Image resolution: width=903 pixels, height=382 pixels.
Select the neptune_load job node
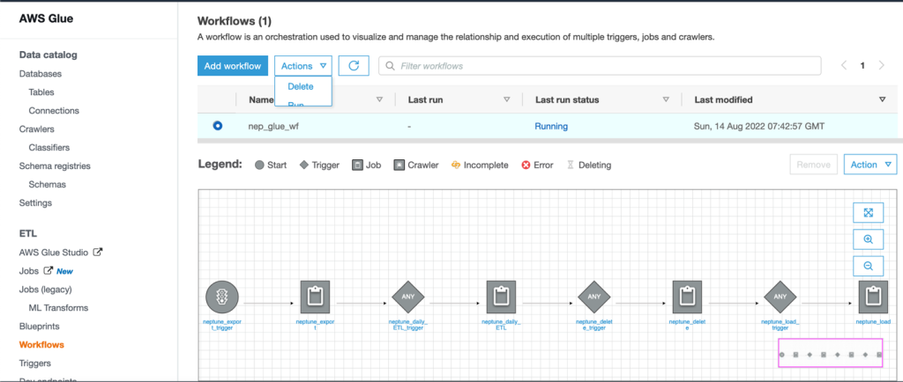[x=873, y=297]
